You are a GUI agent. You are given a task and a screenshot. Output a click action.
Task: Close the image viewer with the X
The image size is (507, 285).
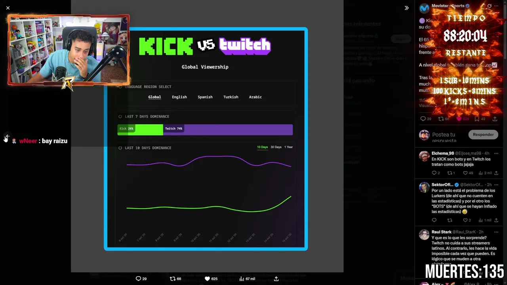coord(8,8)
